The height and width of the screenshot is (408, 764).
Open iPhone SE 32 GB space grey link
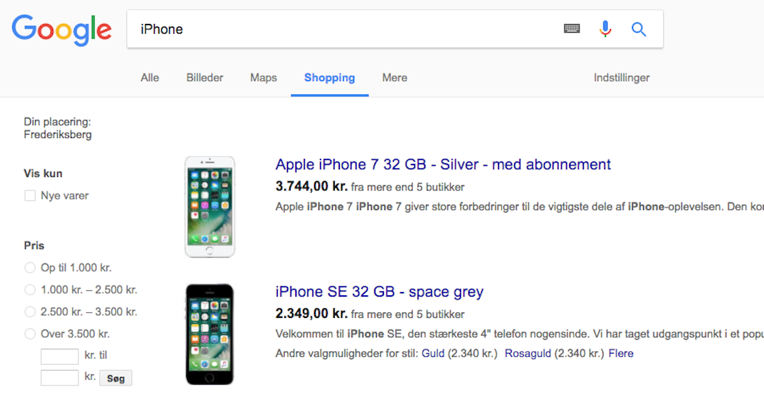379,291
